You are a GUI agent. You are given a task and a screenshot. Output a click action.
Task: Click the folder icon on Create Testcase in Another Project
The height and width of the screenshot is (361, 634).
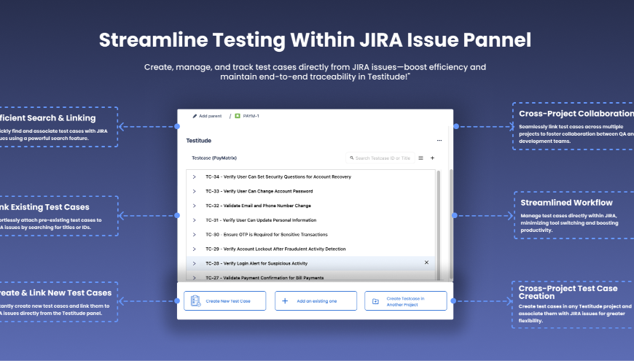(375, 301)
